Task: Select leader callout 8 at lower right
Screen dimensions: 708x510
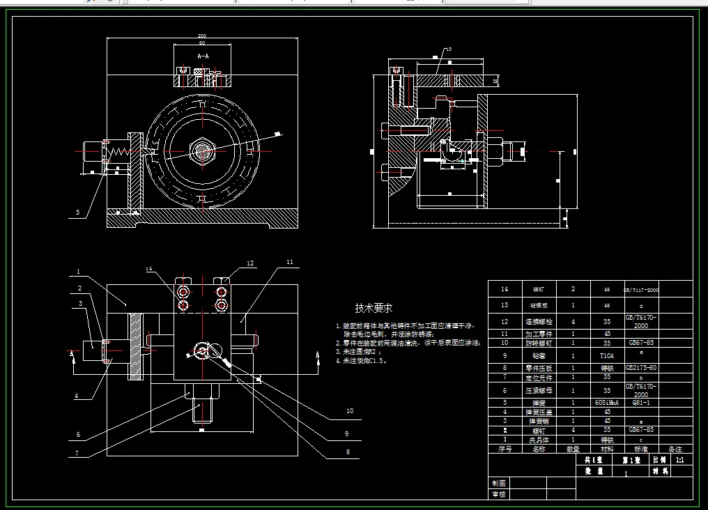Action: pyautogui.click(x=348, y=451)
